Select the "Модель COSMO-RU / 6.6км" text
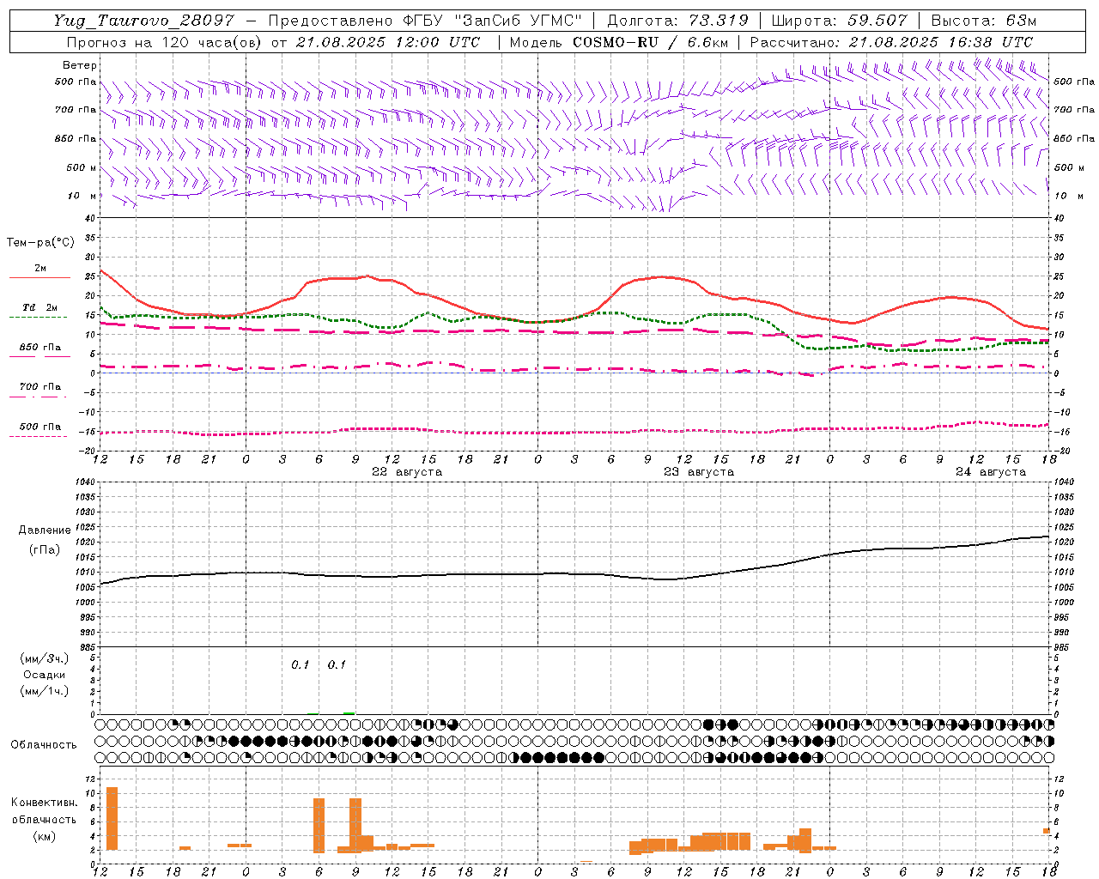The width and height of the screenshot is (1099, 879). click(618, 42)
